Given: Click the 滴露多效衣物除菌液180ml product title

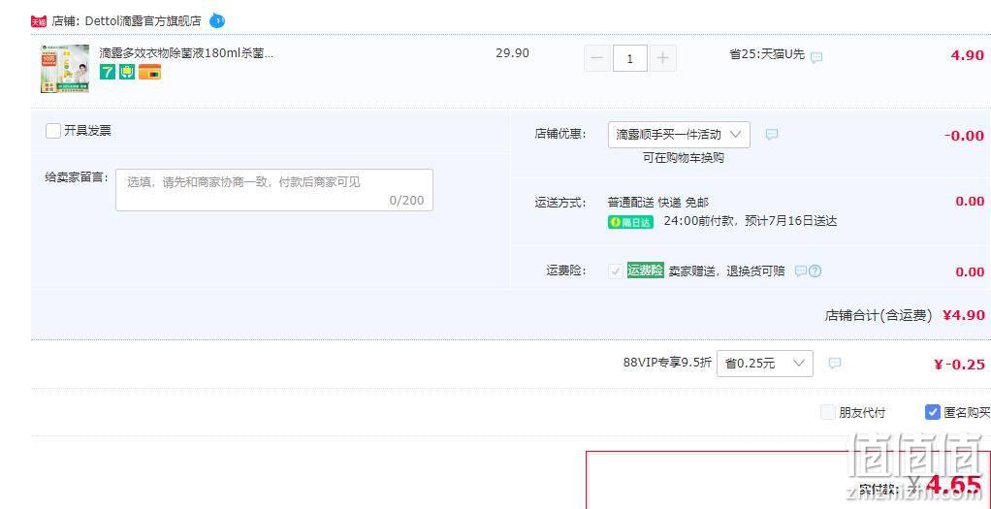Looking at the screenshot, I should pos(186,53).
